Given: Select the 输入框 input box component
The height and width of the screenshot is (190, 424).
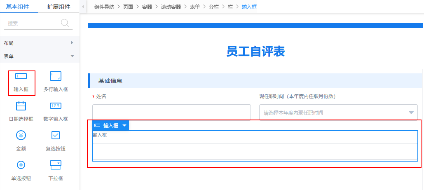Looking at the screenshot, I should (21, 82).
